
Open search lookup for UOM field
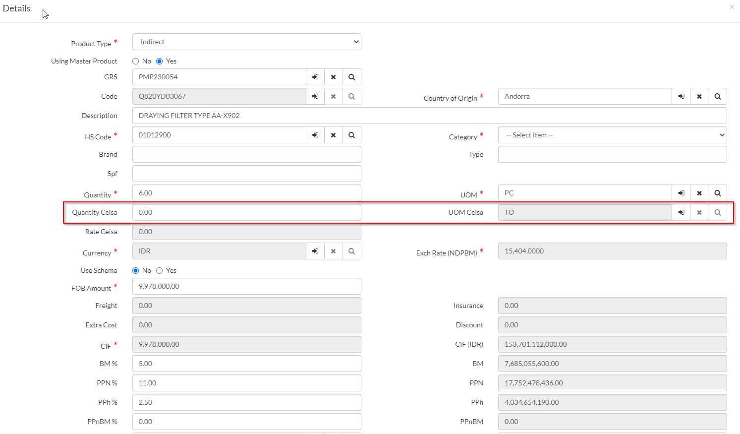(x=717, y=193)
